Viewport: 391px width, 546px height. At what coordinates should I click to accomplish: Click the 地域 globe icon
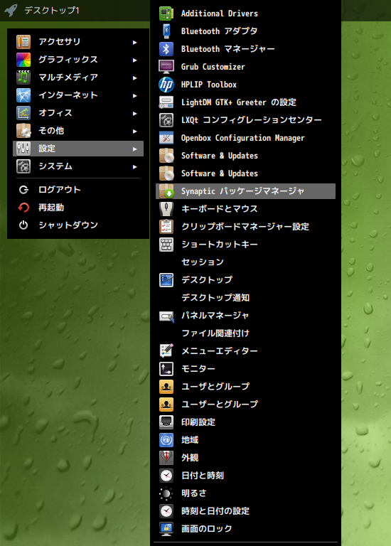coord(166,440)
